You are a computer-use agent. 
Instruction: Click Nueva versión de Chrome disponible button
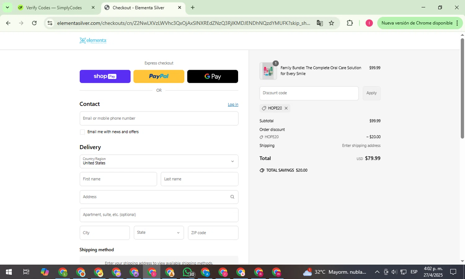click(417, 23)
